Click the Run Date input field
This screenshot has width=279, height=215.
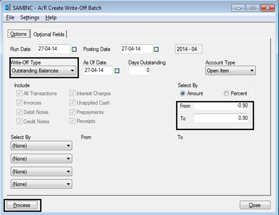tap(53, 49)
